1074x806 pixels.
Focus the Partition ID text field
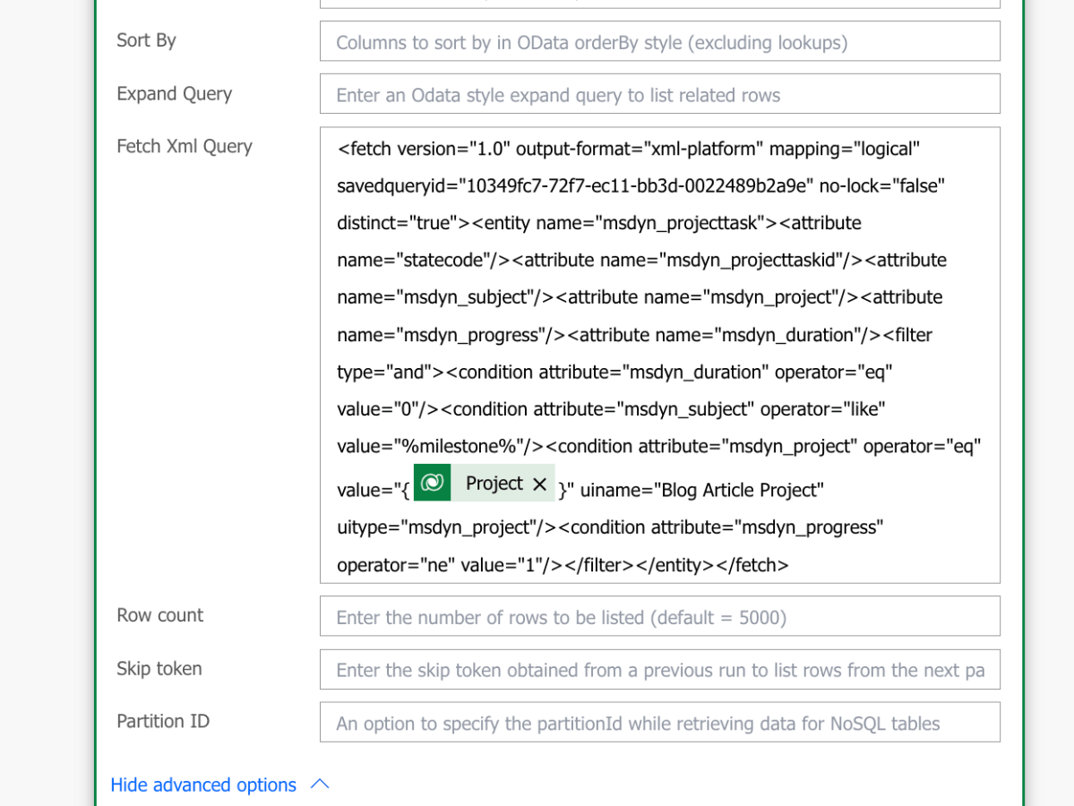tap(659, 723)
